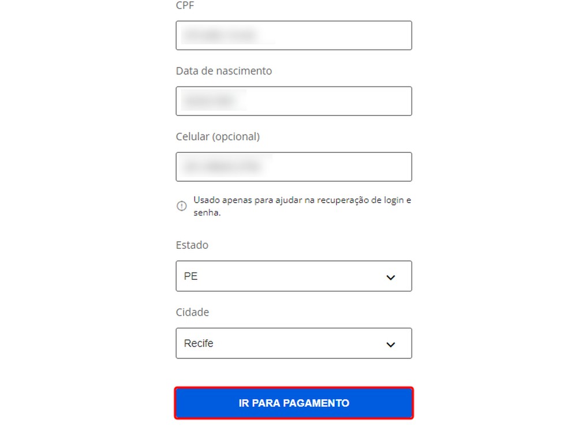Click the downward arrow inside the Recife selector

[x=391, y=343]
